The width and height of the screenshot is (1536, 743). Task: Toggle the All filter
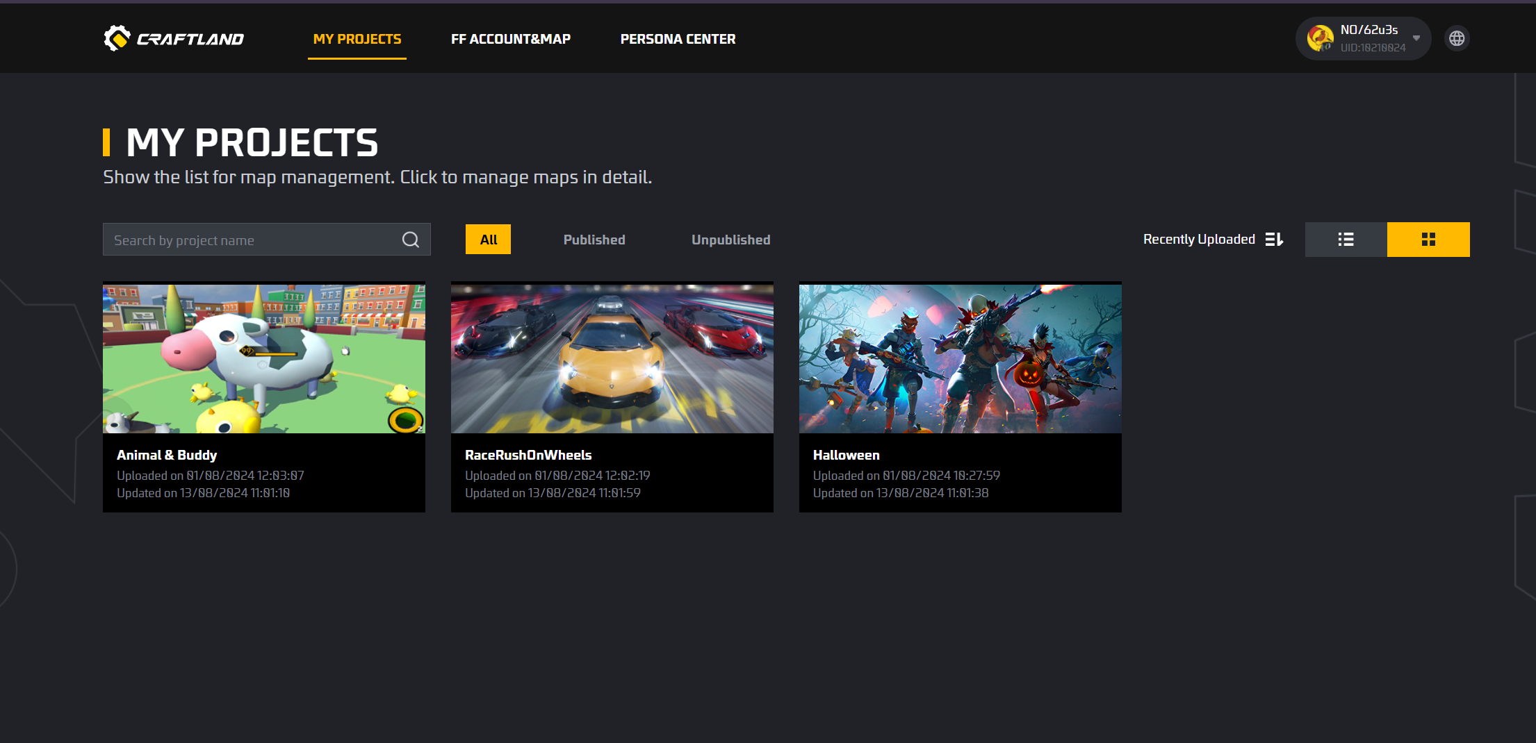[488, 239]
